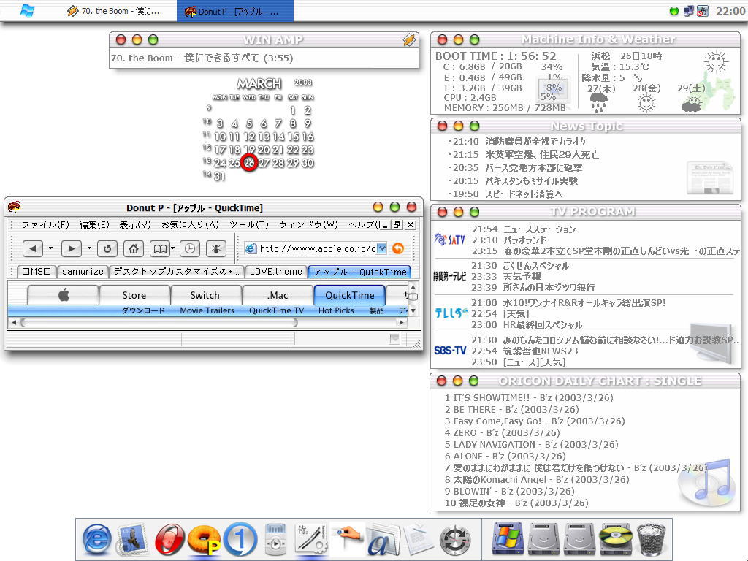The height and width of the screenshot is (561, 748).
Task: Go back with Donut P's back arrow button
Action: point(32,248)
